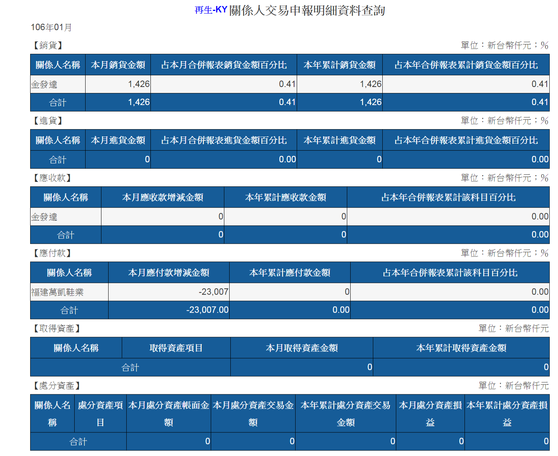Click the 關係人交易申報明細資料查詢 page title
This screenshot has width=558, height=456.
[x=307, y=10]
